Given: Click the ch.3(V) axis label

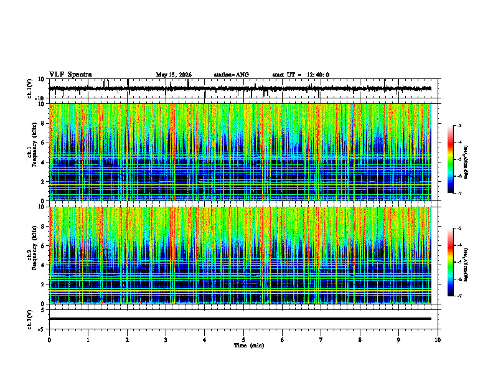Looking at the screenshot, I should (29, 319).
